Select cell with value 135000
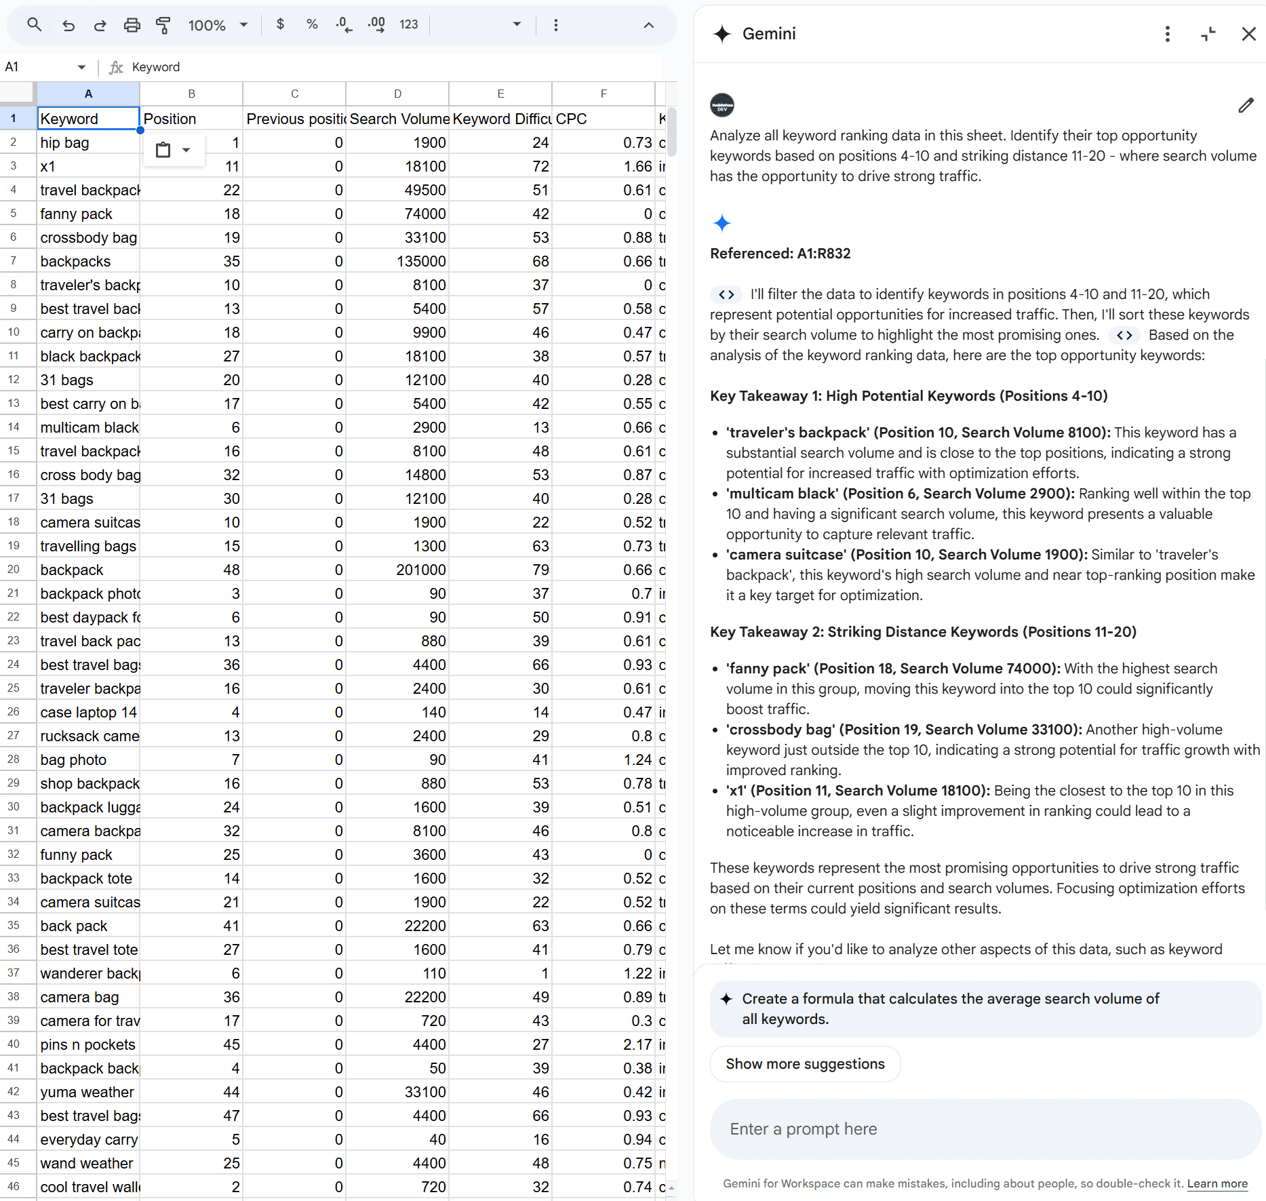This screenshot has width=1266, height=1201. [397, 262]
